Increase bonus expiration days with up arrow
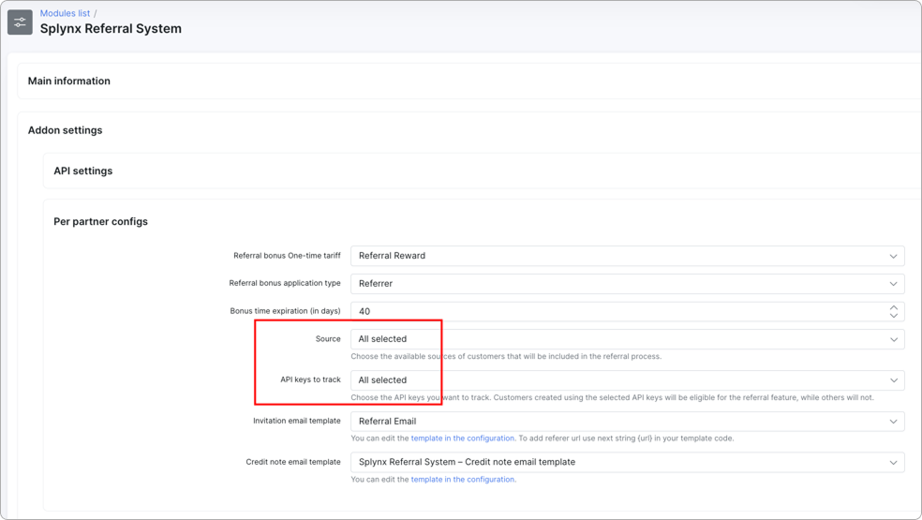 [x=893, y=307]
